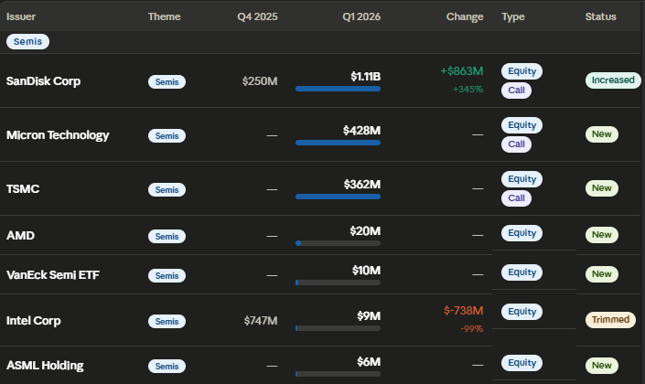
Task: Click the New status badge for VanEck Semi ETF
Action: [601, 273]
